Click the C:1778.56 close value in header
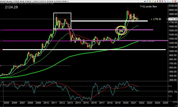Image resolution: width=178 pixels, height=107 pixels. pyautogui.click(x=16, y=1)
